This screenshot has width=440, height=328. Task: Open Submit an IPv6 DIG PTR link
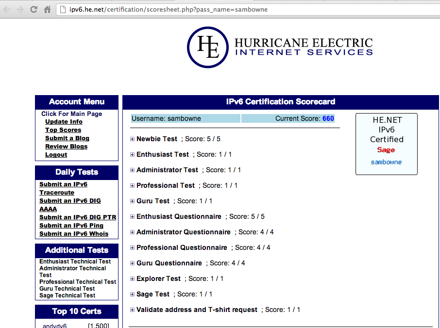pyautogui.click(x=78, y=217)
